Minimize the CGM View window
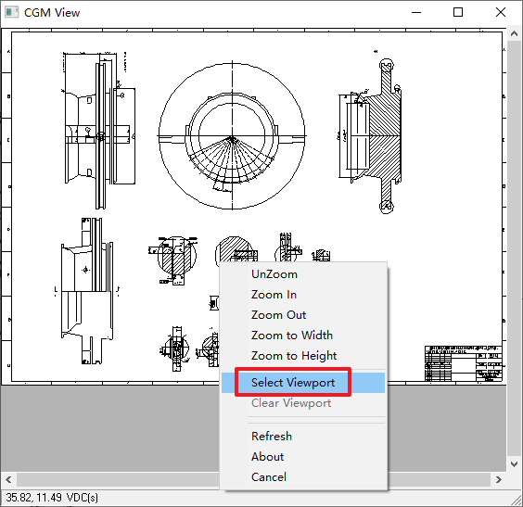 click(416, 12)
